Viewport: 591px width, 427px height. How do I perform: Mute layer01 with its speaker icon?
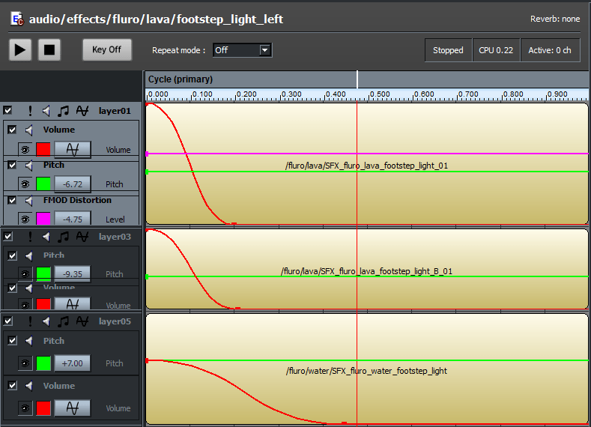click(46, 111)
